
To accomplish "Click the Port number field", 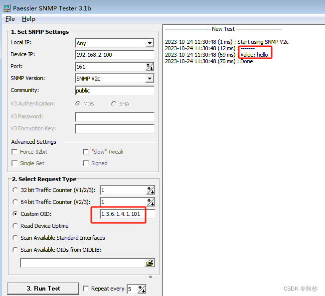I will [x=111, y=67].
